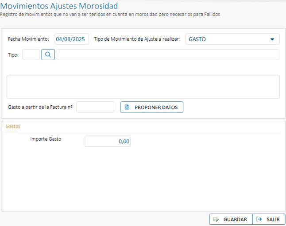The height and width of the screenshot is (226, 286).
Task: Click the small Tipo code input box
Action: pyautogui.click(x=31, y=54)
